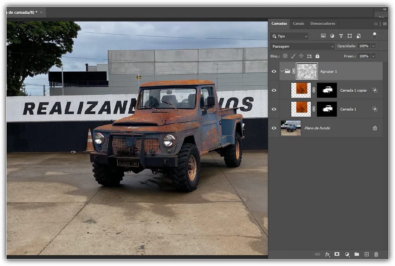395x266 pixels.
Task: Filter layers by pixel layer icon
Action: [x=323, y=36]
